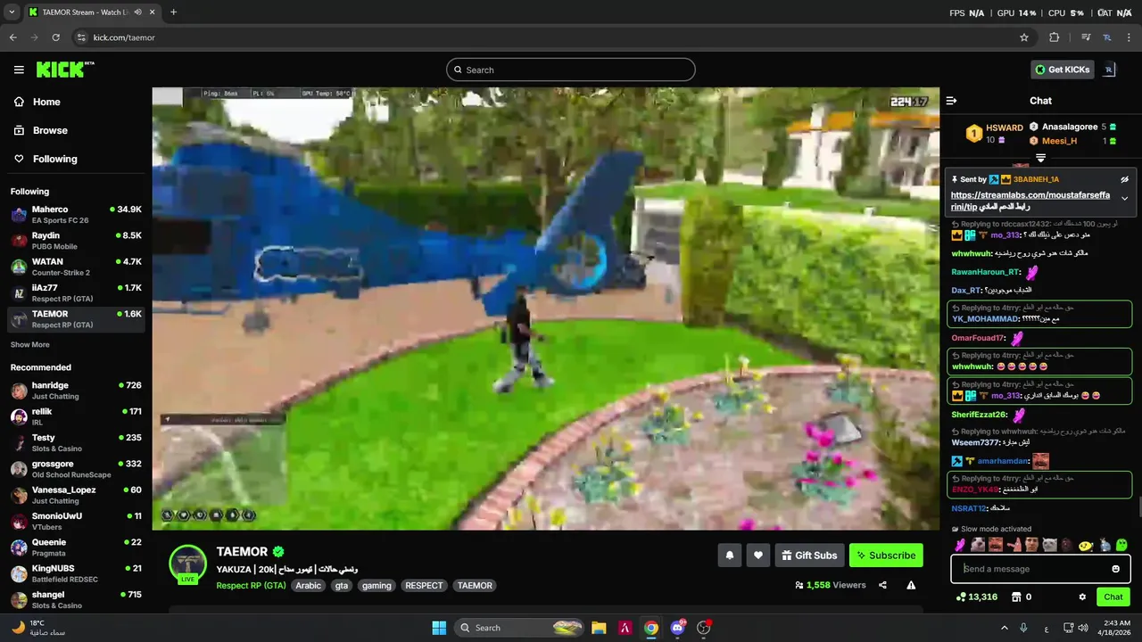Open chat settings gear
Image resolution: width=1142 pixels, height=642 pixels.
point(1082,597)
